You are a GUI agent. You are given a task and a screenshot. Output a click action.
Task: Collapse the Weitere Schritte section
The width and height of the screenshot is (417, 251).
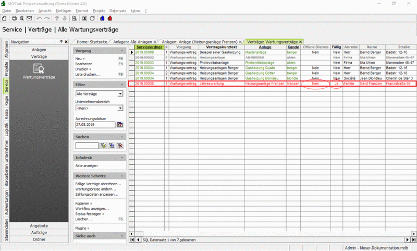coord(122,176)
